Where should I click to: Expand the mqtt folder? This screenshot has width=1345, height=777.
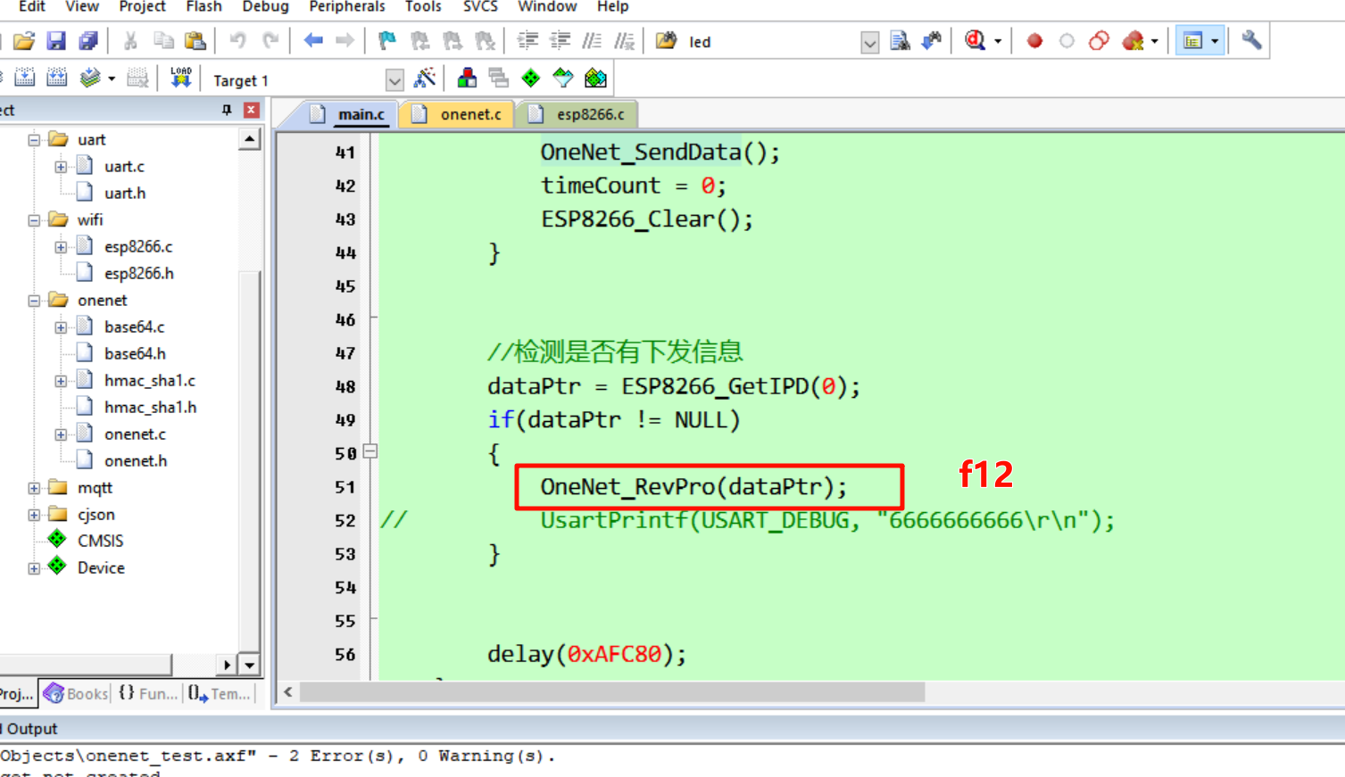34,488
